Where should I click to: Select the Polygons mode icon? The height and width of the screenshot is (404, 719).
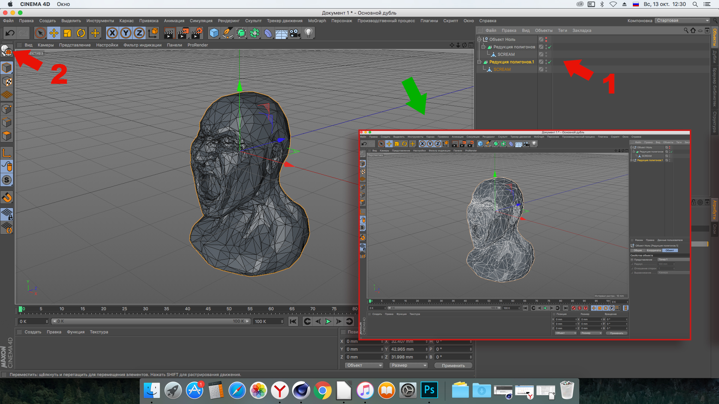(x=7, y=136)
